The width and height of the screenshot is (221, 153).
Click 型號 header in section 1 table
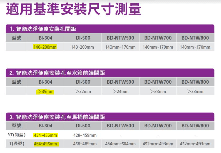click(16, 38)
